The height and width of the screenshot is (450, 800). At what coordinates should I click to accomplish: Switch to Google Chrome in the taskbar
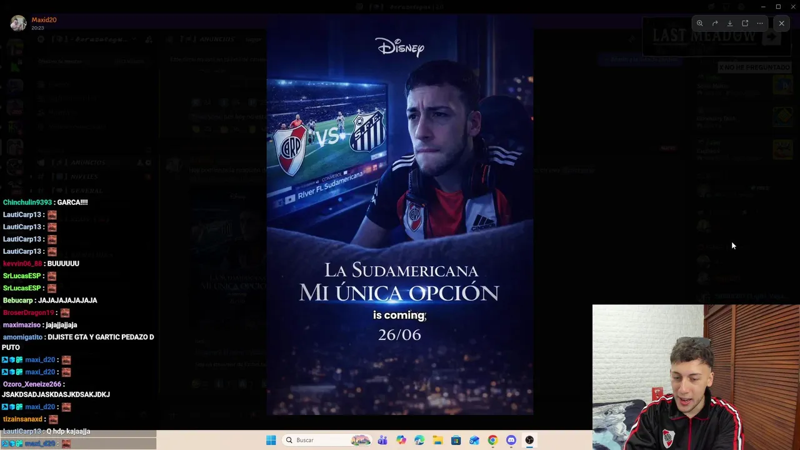492,440
